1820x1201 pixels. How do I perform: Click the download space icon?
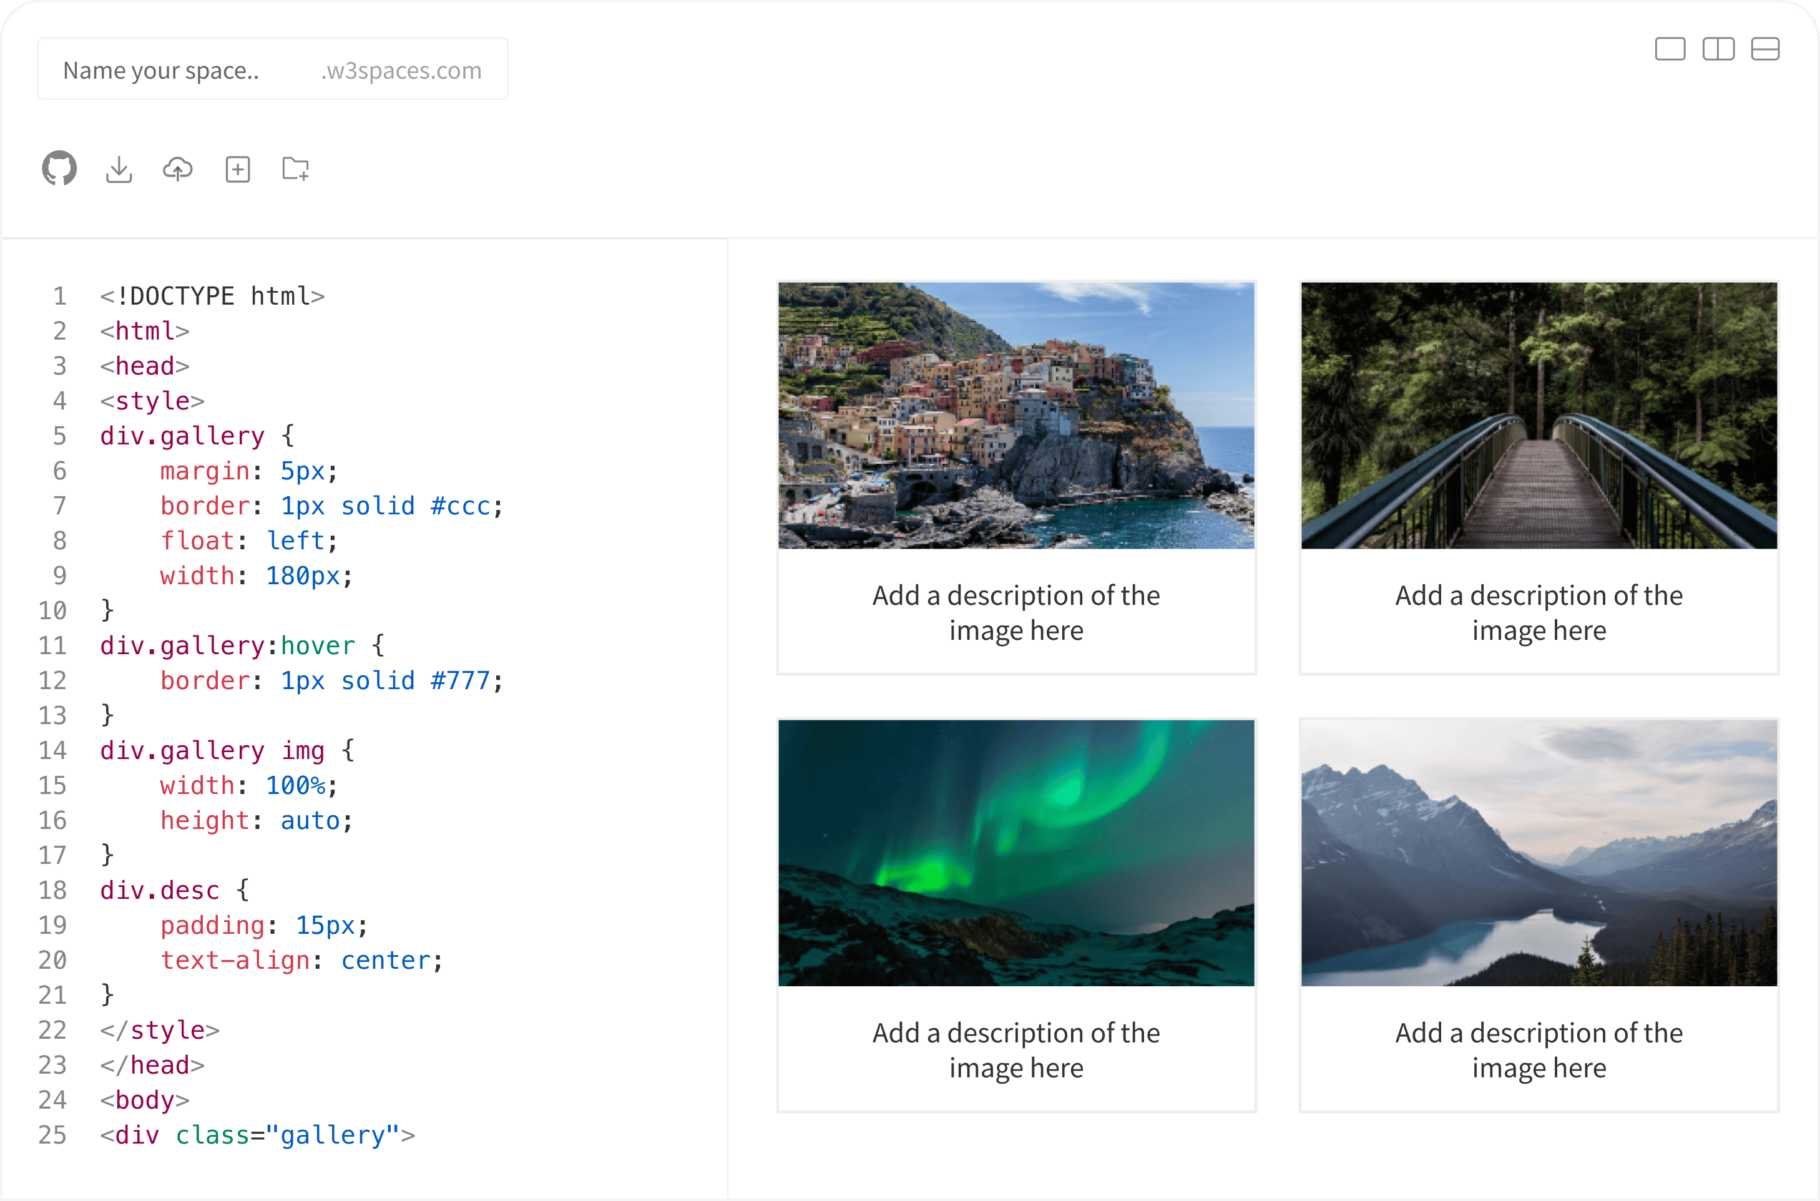point(119,169)
